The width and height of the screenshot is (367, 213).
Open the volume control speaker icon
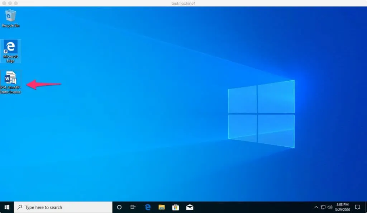[330, 207]
